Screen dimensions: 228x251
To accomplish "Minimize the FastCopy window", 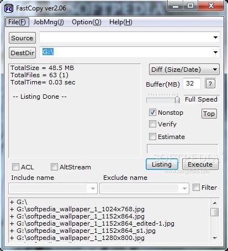I will pos(176,6).
